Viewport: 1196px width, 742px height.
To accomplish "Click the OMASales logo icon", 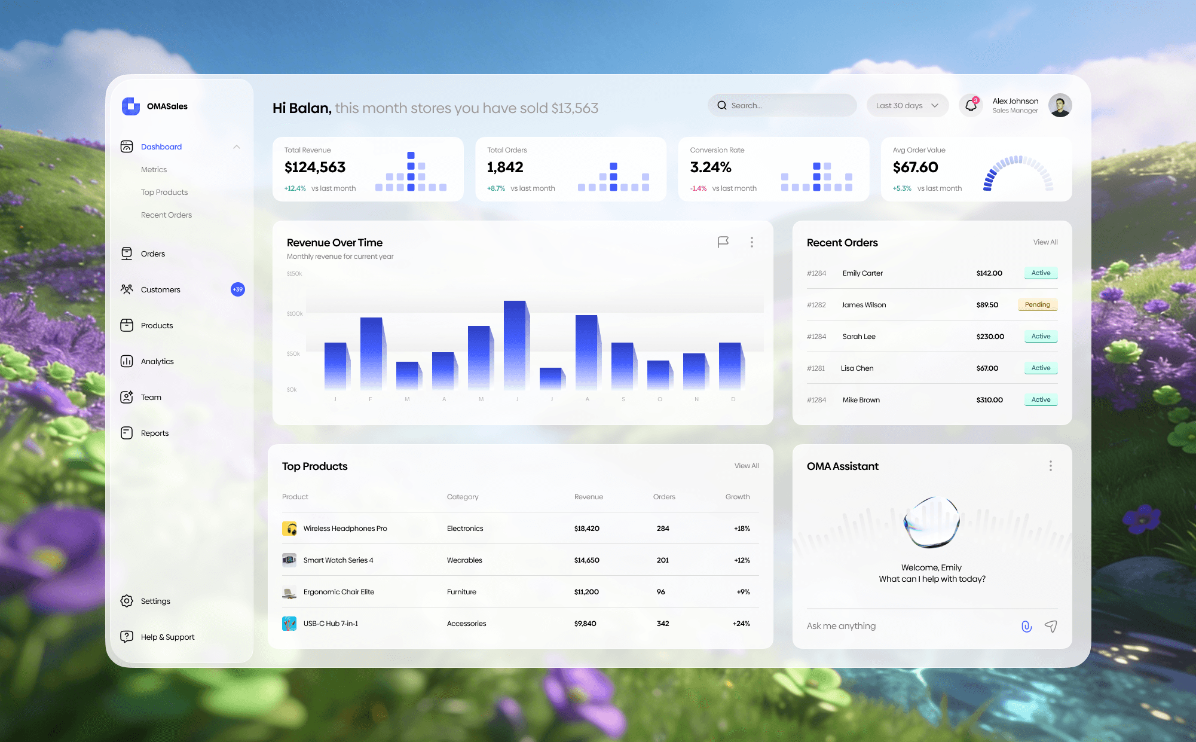I will tap(131, 106).
